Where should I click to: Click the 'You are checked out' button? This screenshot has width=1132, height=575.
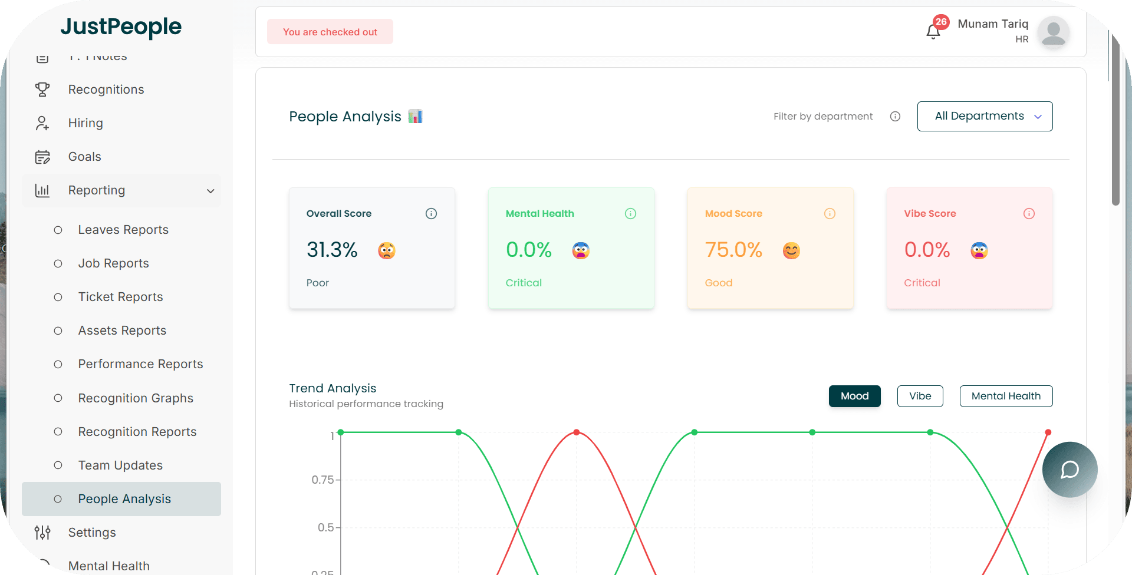pos(330,32)
